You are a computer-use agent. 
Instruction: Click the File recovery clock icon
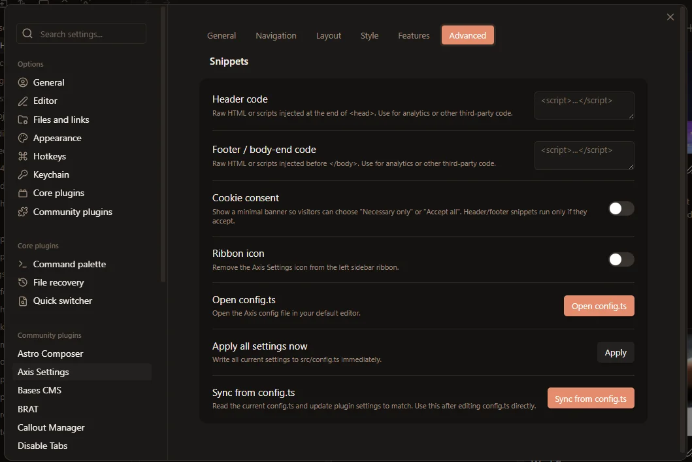point(22,282)
